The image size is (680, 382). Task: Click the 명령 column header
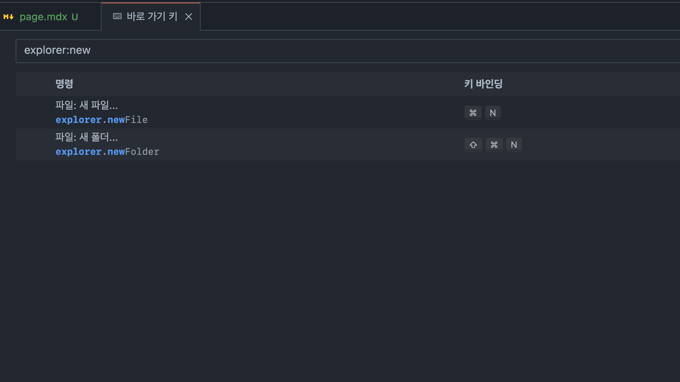point(65,84)
